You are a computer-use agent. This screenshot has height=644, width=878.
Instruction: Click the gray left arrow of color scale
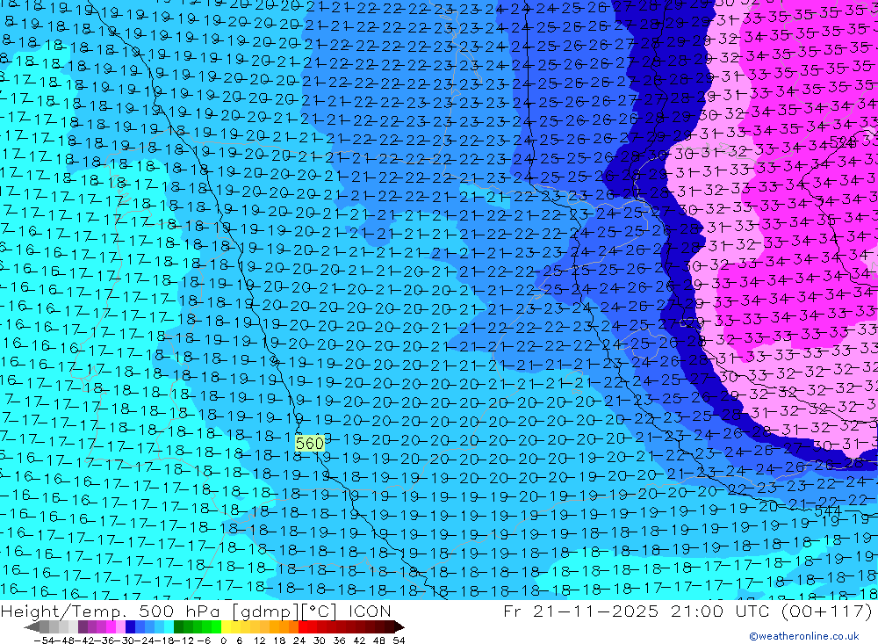point(32,626)
